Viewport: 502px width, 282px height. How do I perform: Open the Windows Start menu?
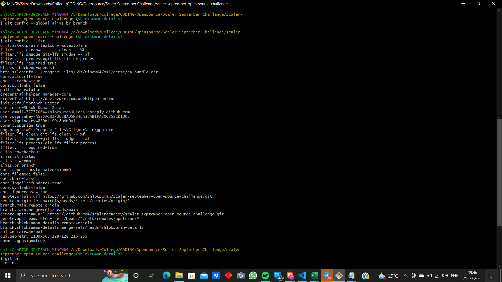pos(8,275)
